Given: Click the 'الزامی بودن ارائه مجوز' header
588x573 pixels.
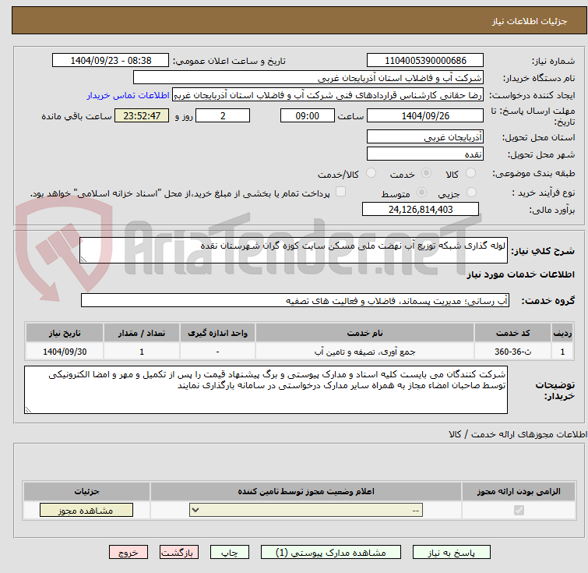Looking at the screenshot, I should pyautogui.click(x=519, y=491).
